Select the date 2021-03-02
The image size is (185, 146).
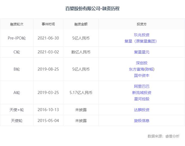pyautogui.click(x=48, y=52)
